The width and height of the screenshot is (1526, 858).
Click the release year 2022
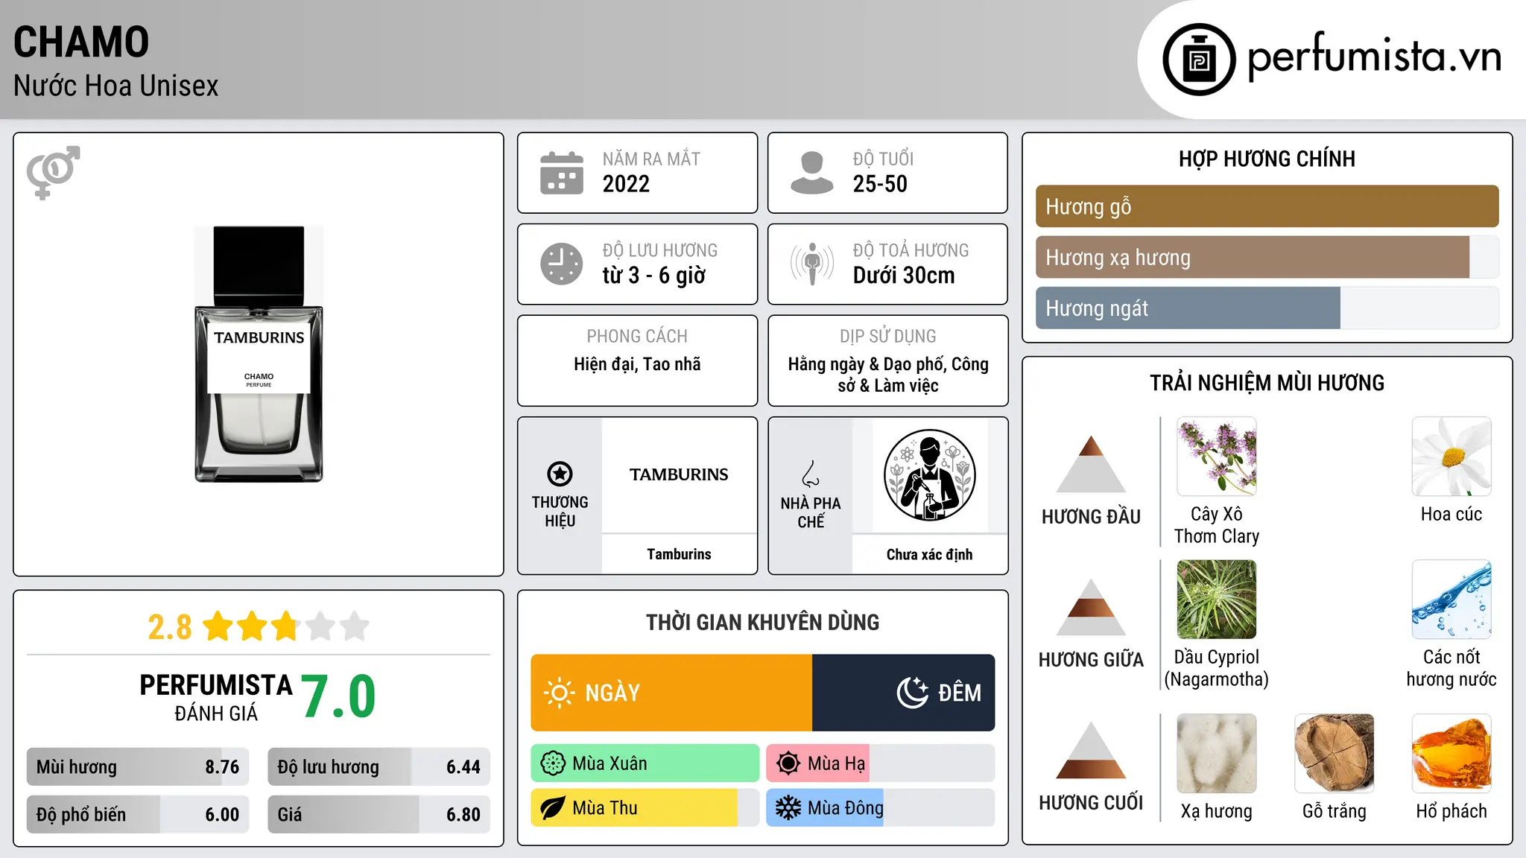[626, 184]
